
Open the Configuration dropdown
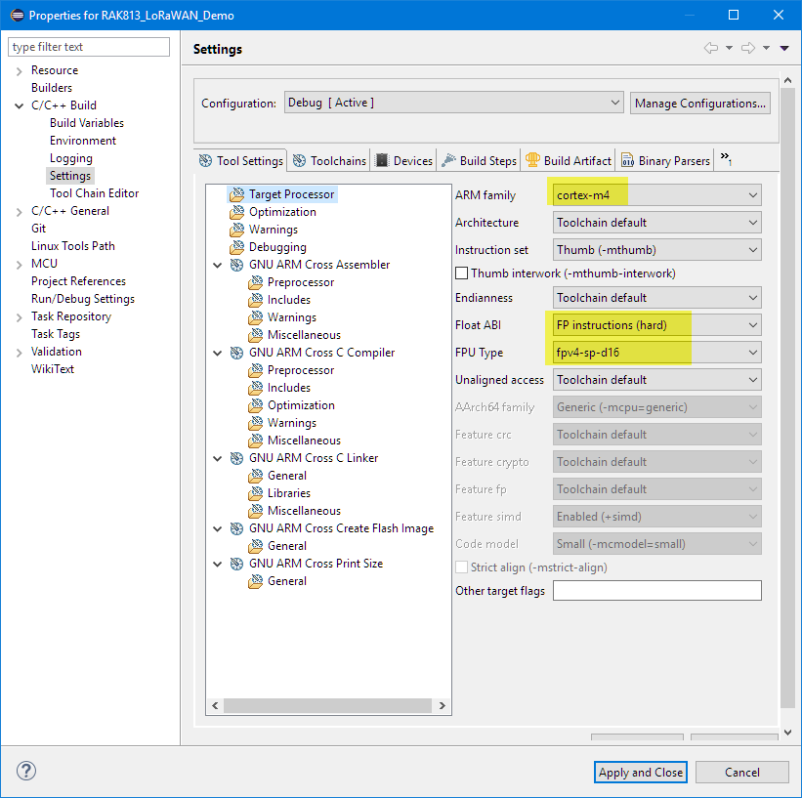[453, 103]
